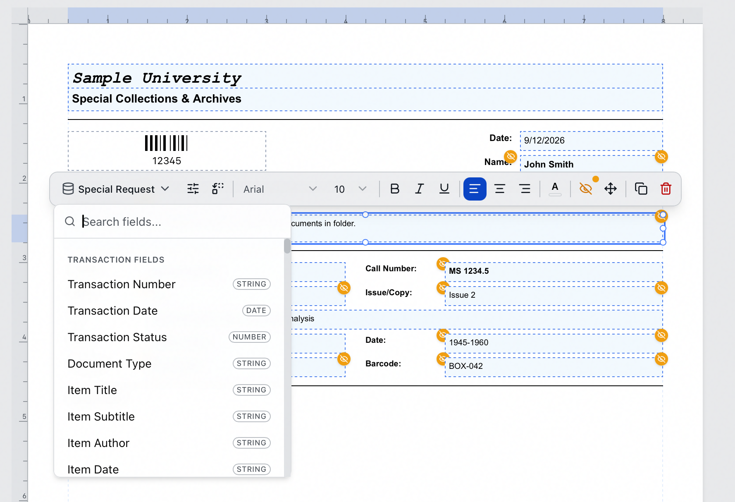This screenshot has height=502, width=735.
Task: Click visibility badge right of John Smith field
Action: click(x=661, y=157)
